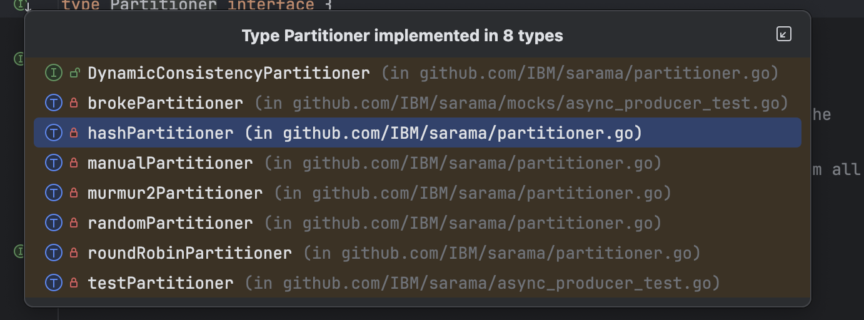This screenshot has width=864, height=320.
Task: Click type icon beside murmur2Partitioner
Action: 54,193
